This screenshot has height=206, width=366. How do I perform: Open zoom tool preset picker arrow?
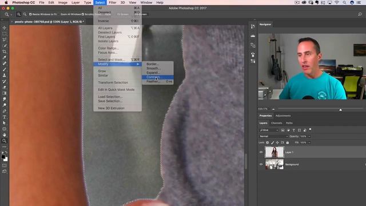11,14
